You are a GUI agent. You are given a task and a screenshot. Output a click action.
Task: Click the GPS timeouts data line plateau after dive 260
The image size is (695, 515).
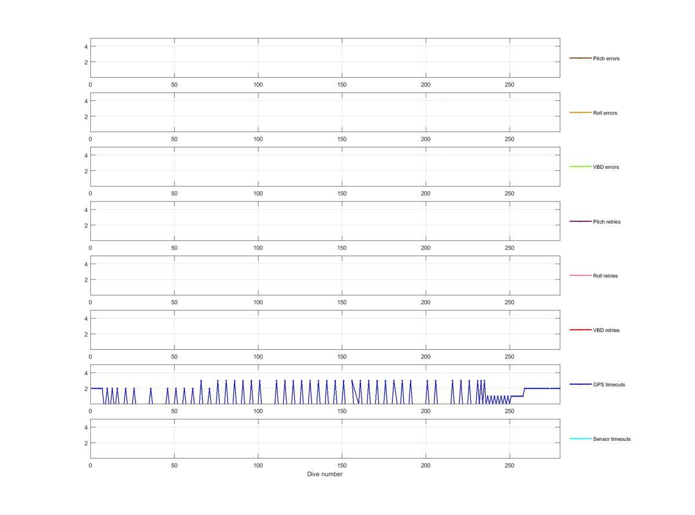click(542, 388)
